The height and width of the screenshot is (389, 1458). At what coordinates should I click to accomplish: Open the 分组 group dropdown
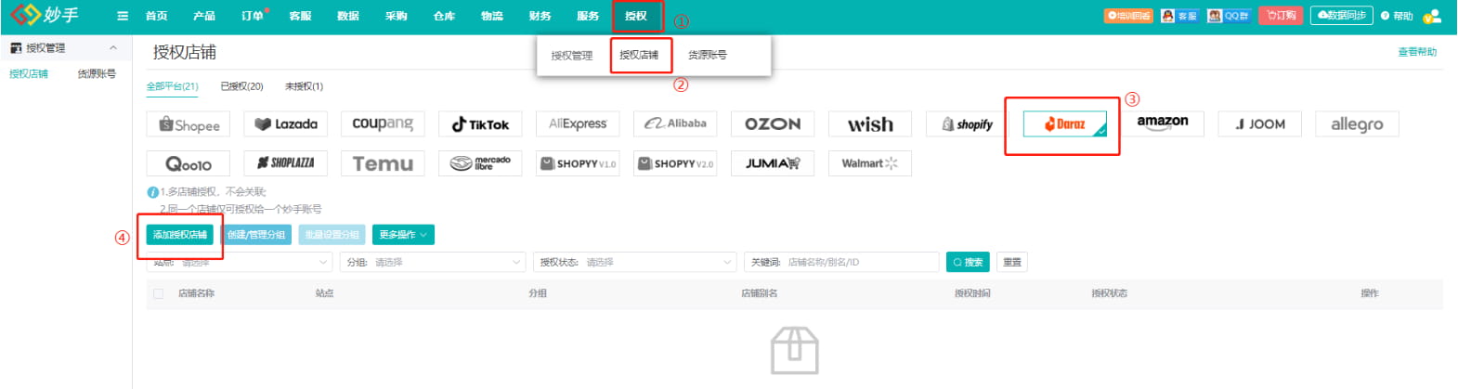(433, 263)
